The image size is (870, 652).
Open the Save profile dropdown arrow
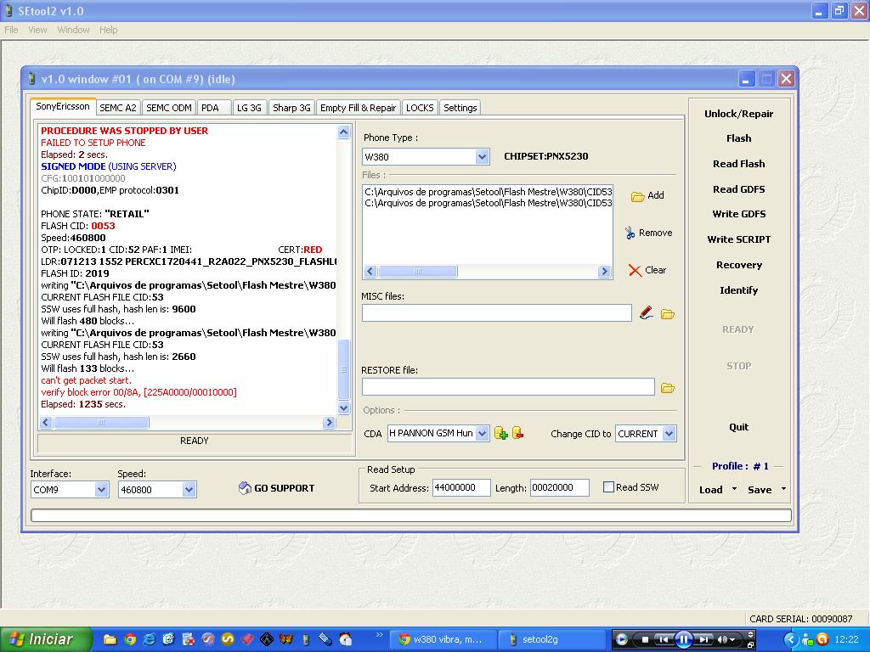pos(783,488)
